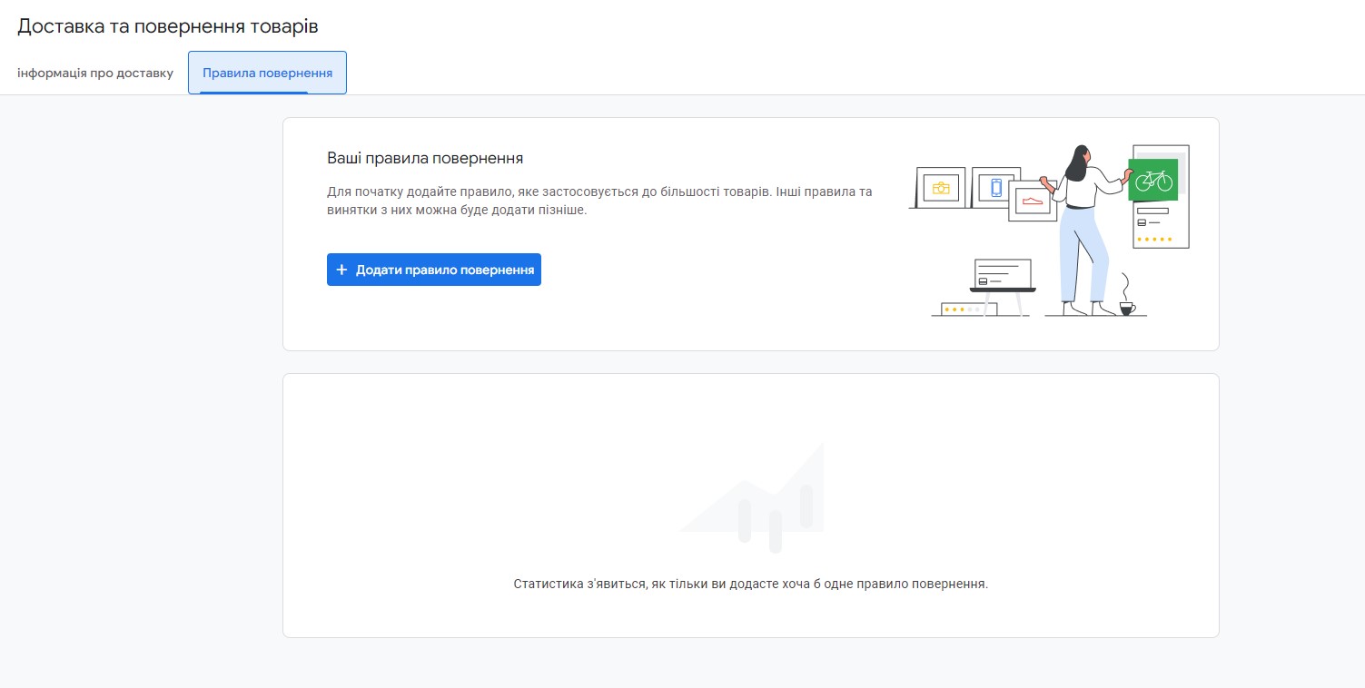Select the 'Правила повернення' tab
The image size is (1365, 688).
[267, 73]
